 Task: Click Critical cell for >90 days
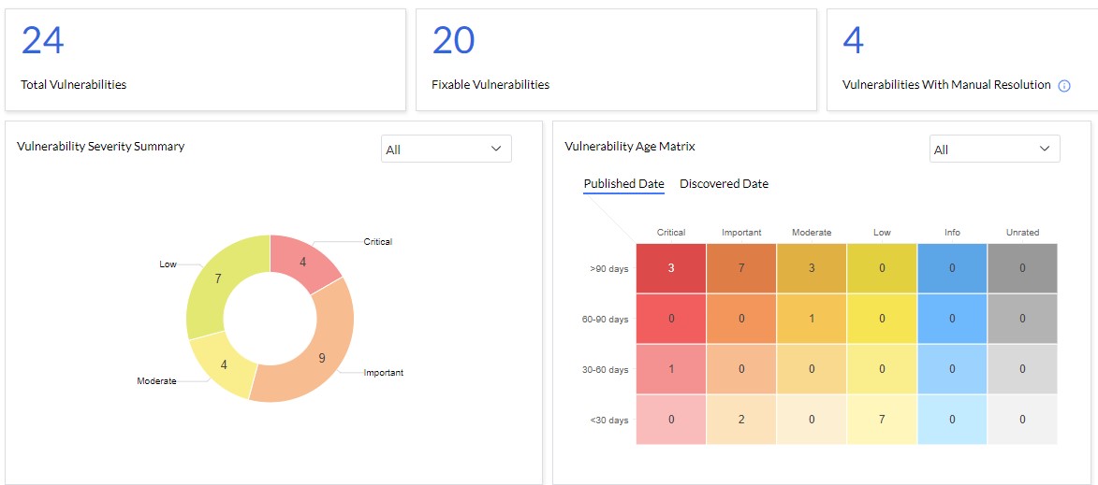coord(671,269)
